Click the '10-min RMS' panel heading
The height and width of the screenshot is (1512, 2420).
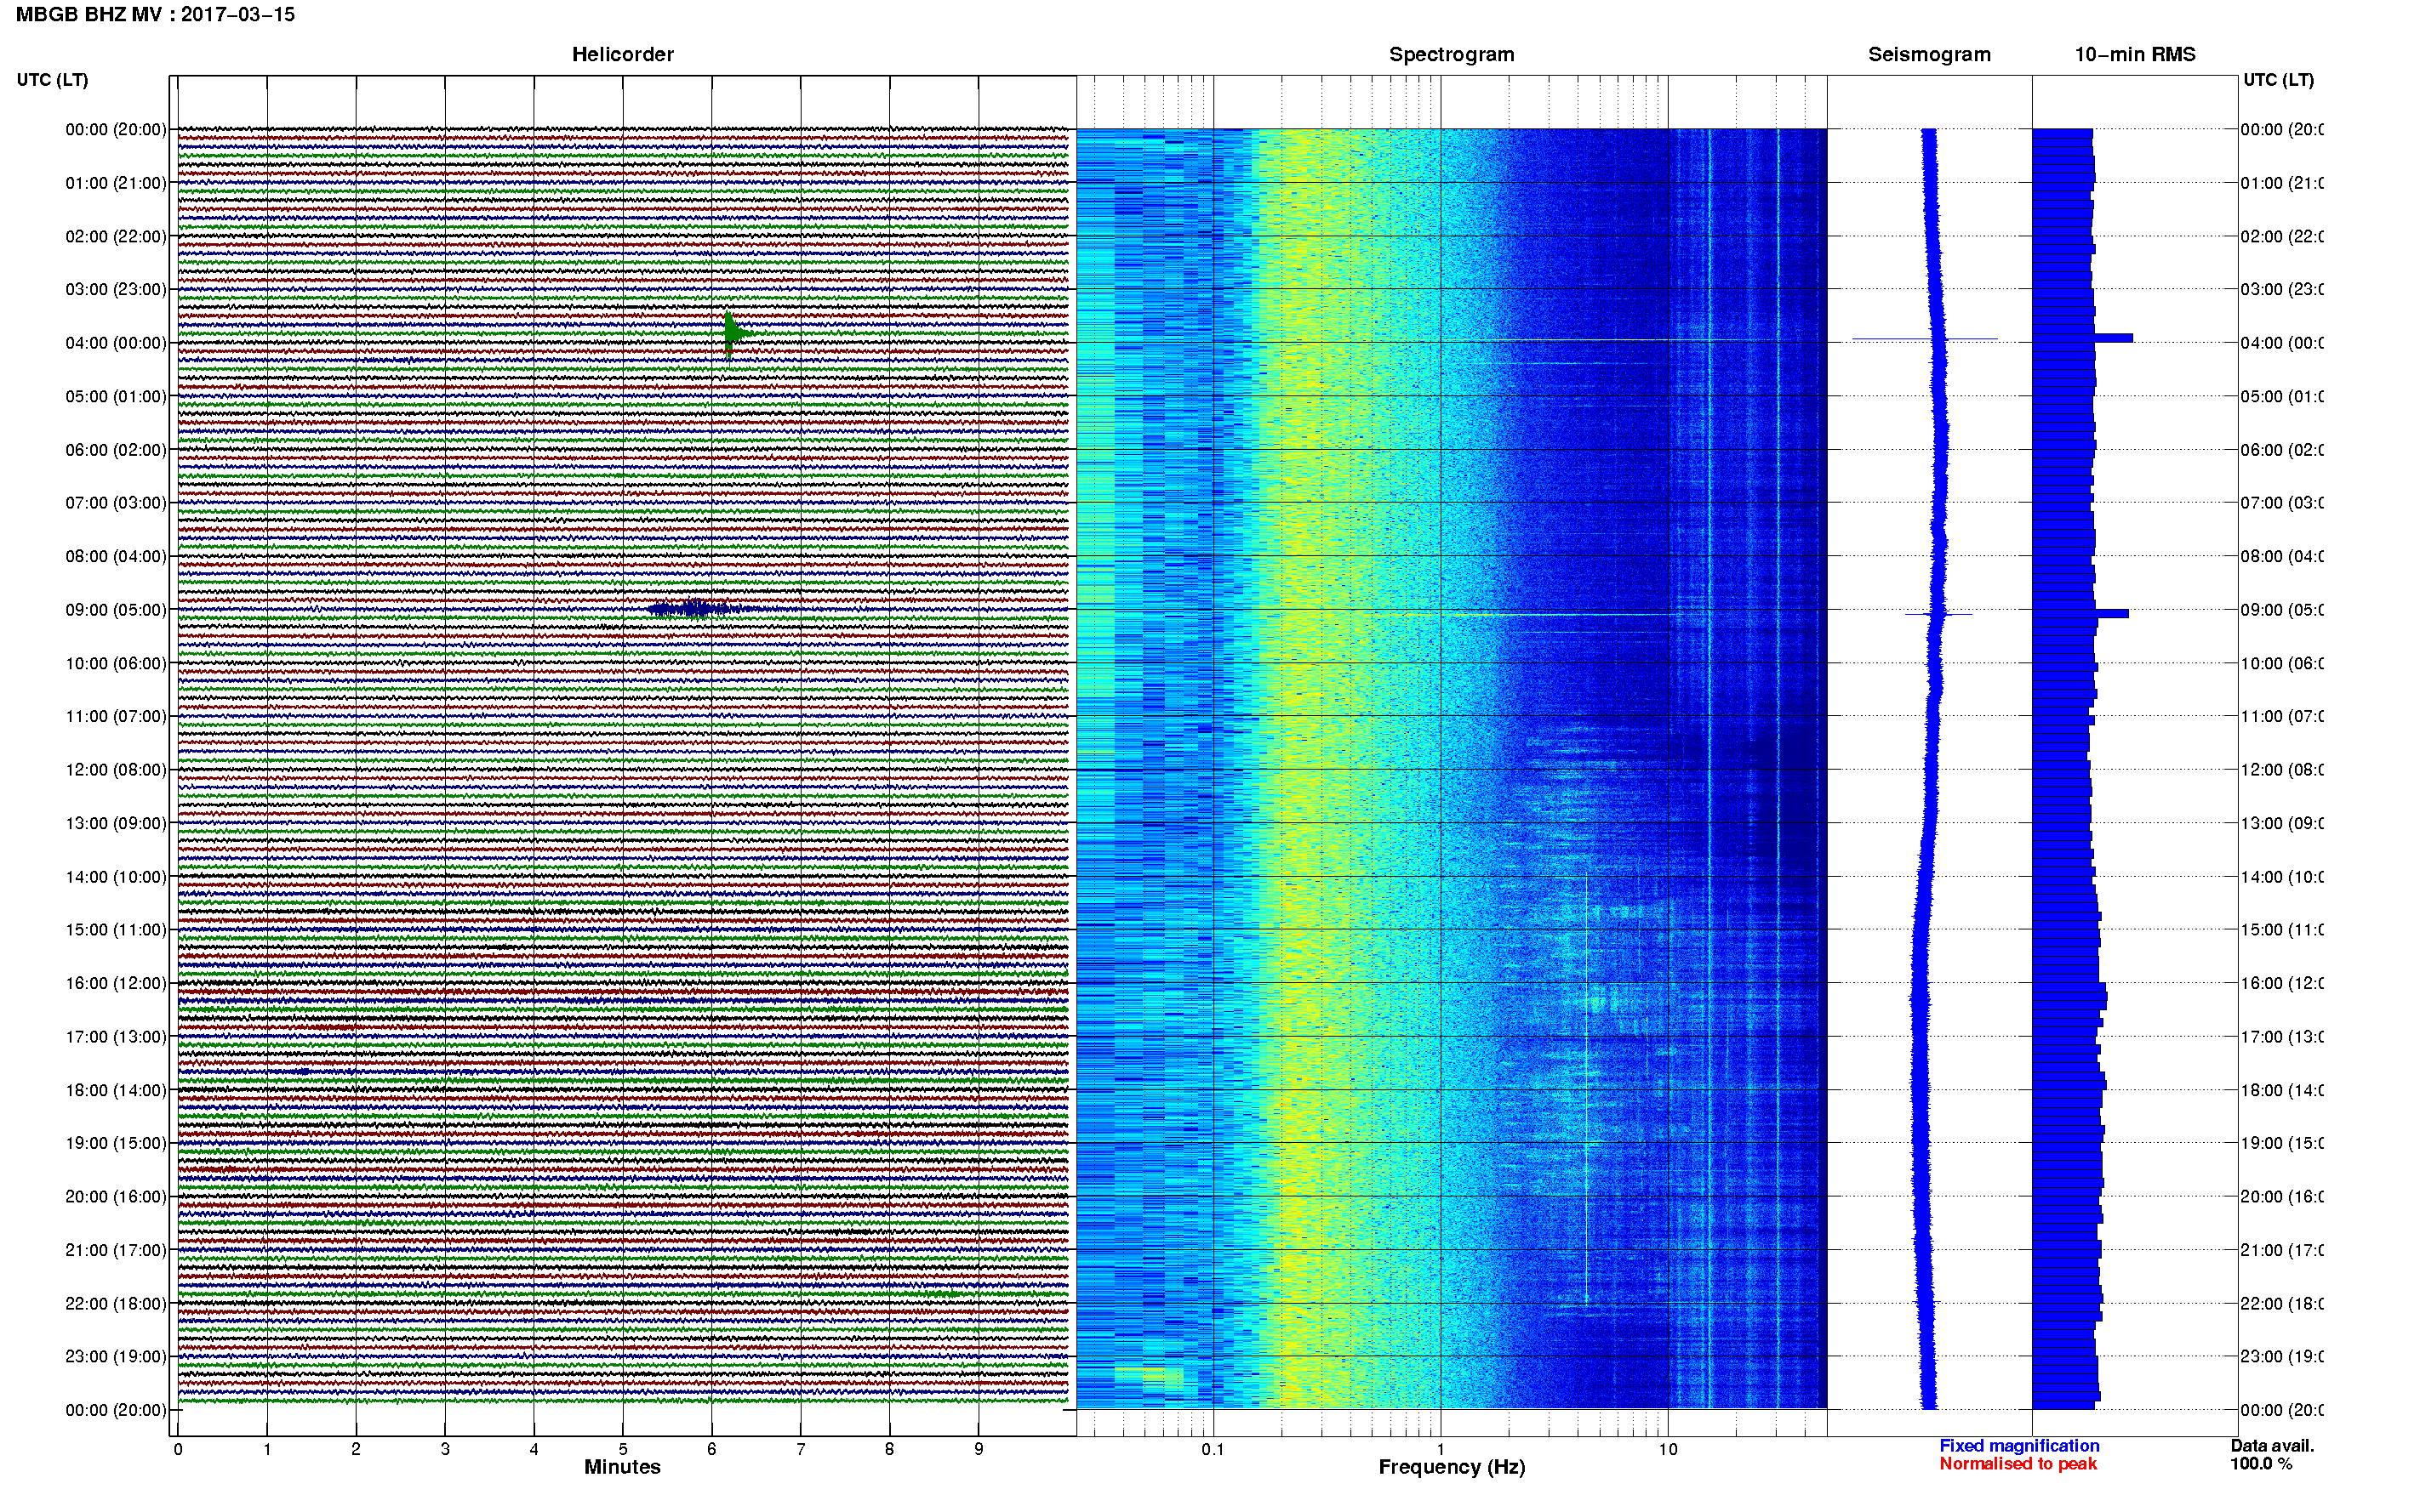2135,54
